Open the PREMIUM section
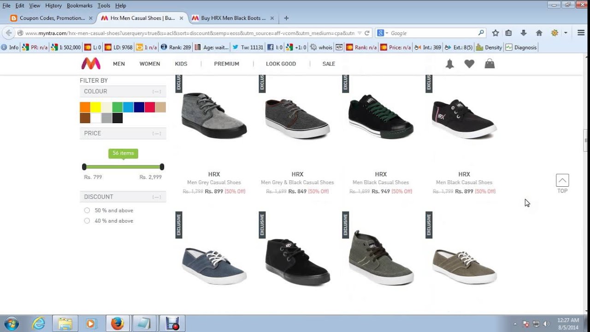 [x=226, y=64]
